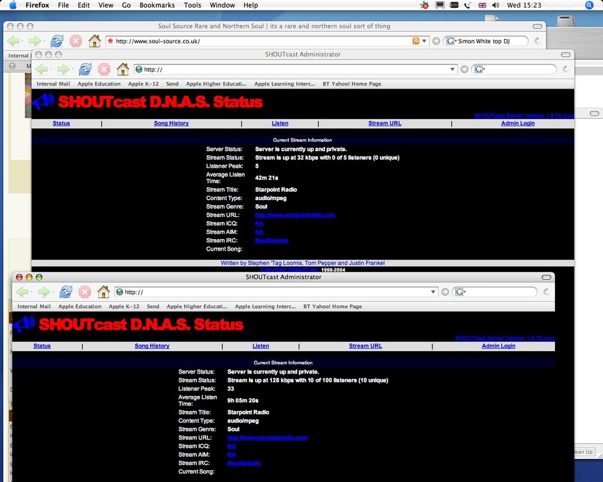Click Status link in the front SHOUTcast page
This screenshot has height=482, width=603.
[x=42, y=346]
